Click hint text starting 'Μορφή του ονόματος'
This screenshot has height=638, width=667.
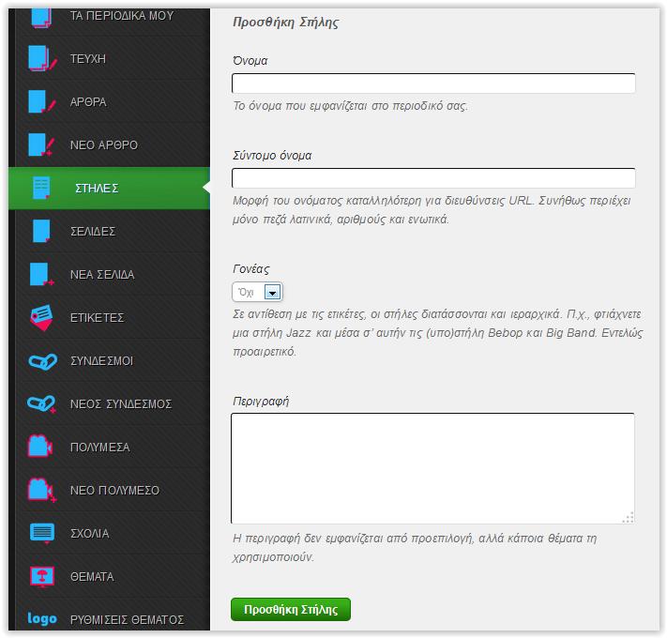(x=432, y=210)
